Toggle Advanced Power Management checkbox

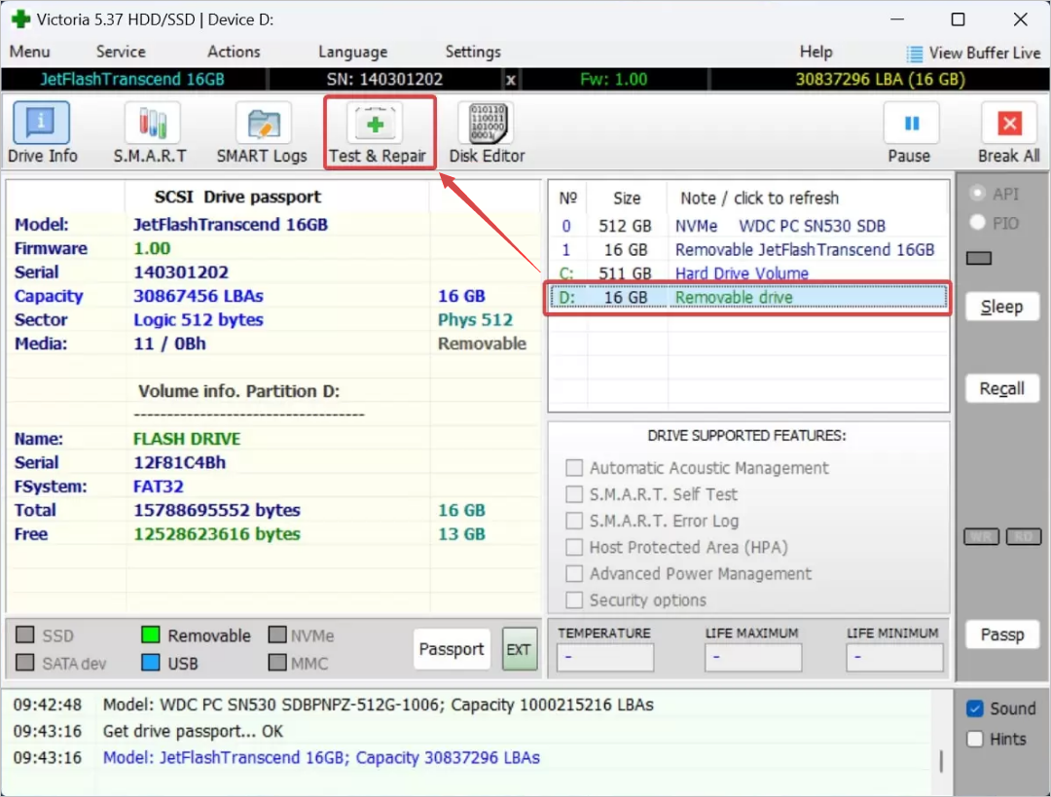pyautogui.click(x=574, y=573)
